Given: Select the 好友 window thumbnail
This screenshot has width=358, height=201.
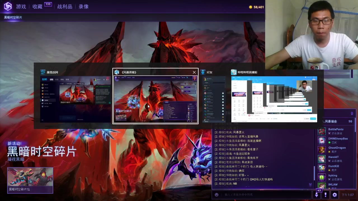Looking at the screenshot, I should (x=214, y=99).
